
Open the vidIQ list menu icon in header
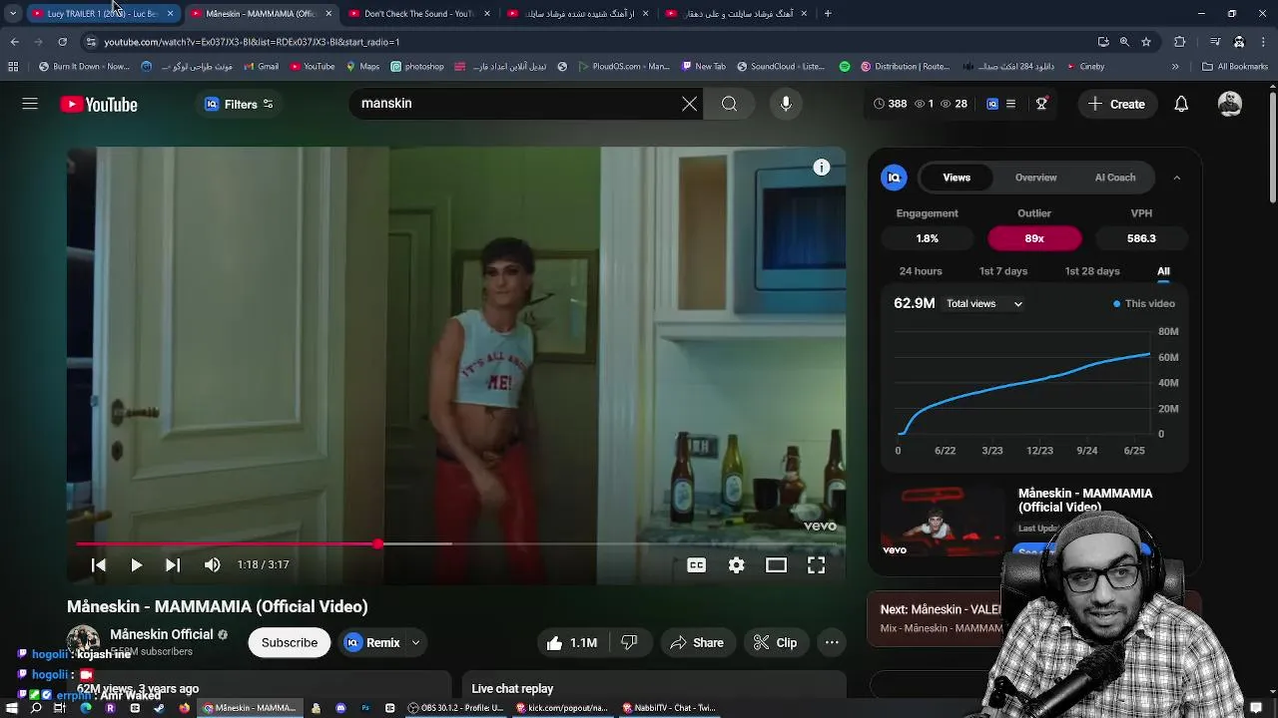[1010, 104]
